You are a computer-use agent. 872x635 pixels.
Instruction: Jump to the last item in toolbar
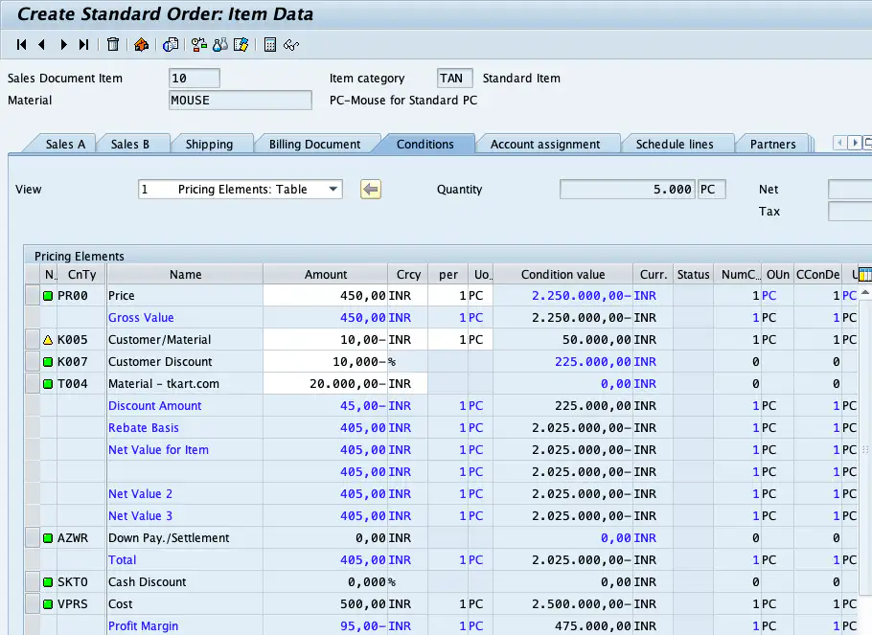[84, 44]
